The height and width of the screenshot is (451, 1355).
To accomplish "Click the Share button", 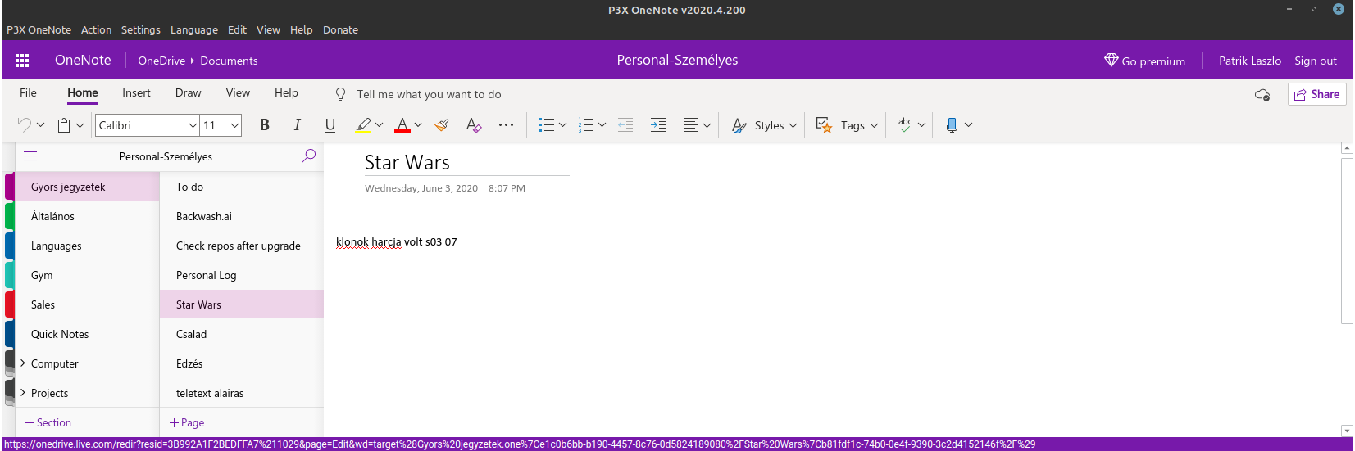I will click(1316, 94).
